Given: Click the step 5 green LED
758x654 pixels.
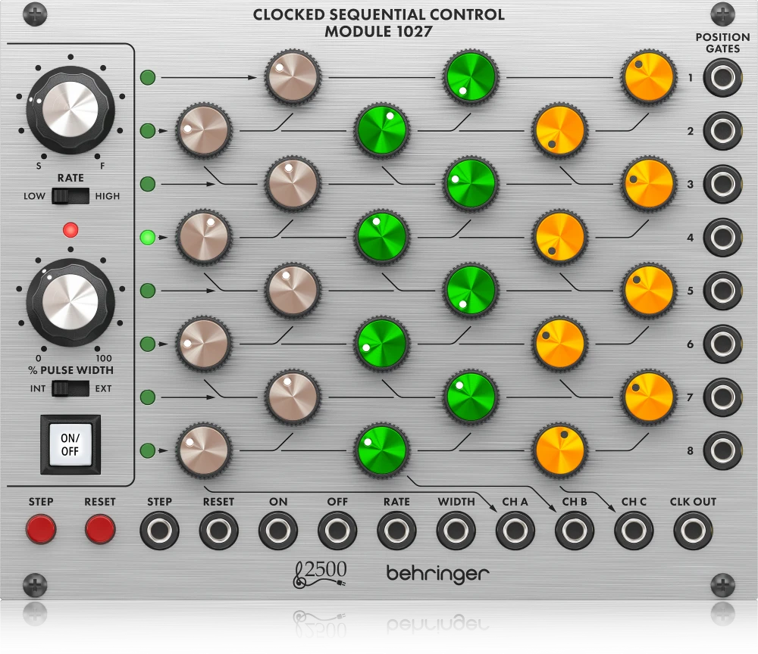Looking at the screenshot, I should (148, 291).
